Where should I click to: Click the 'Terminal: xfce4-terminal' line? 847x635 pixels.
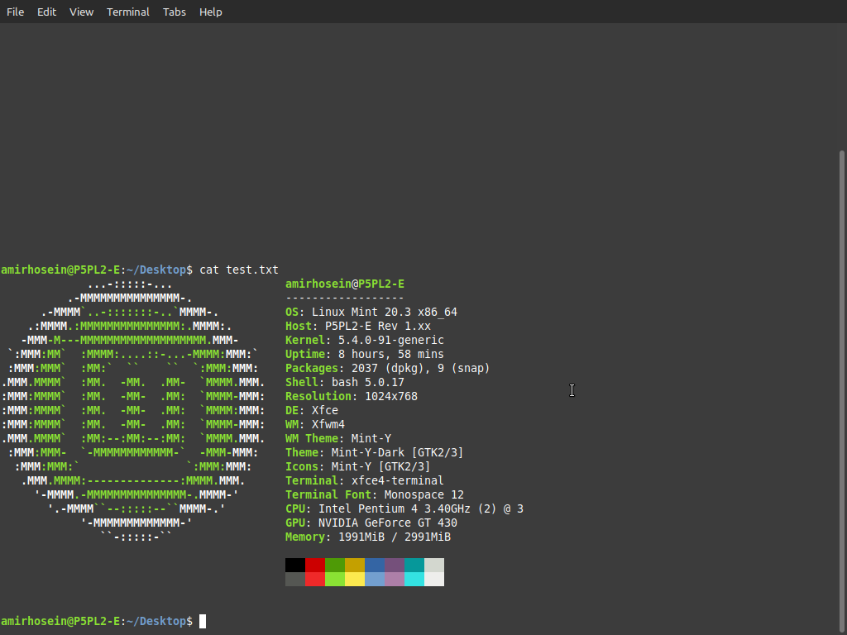(365, 480)
